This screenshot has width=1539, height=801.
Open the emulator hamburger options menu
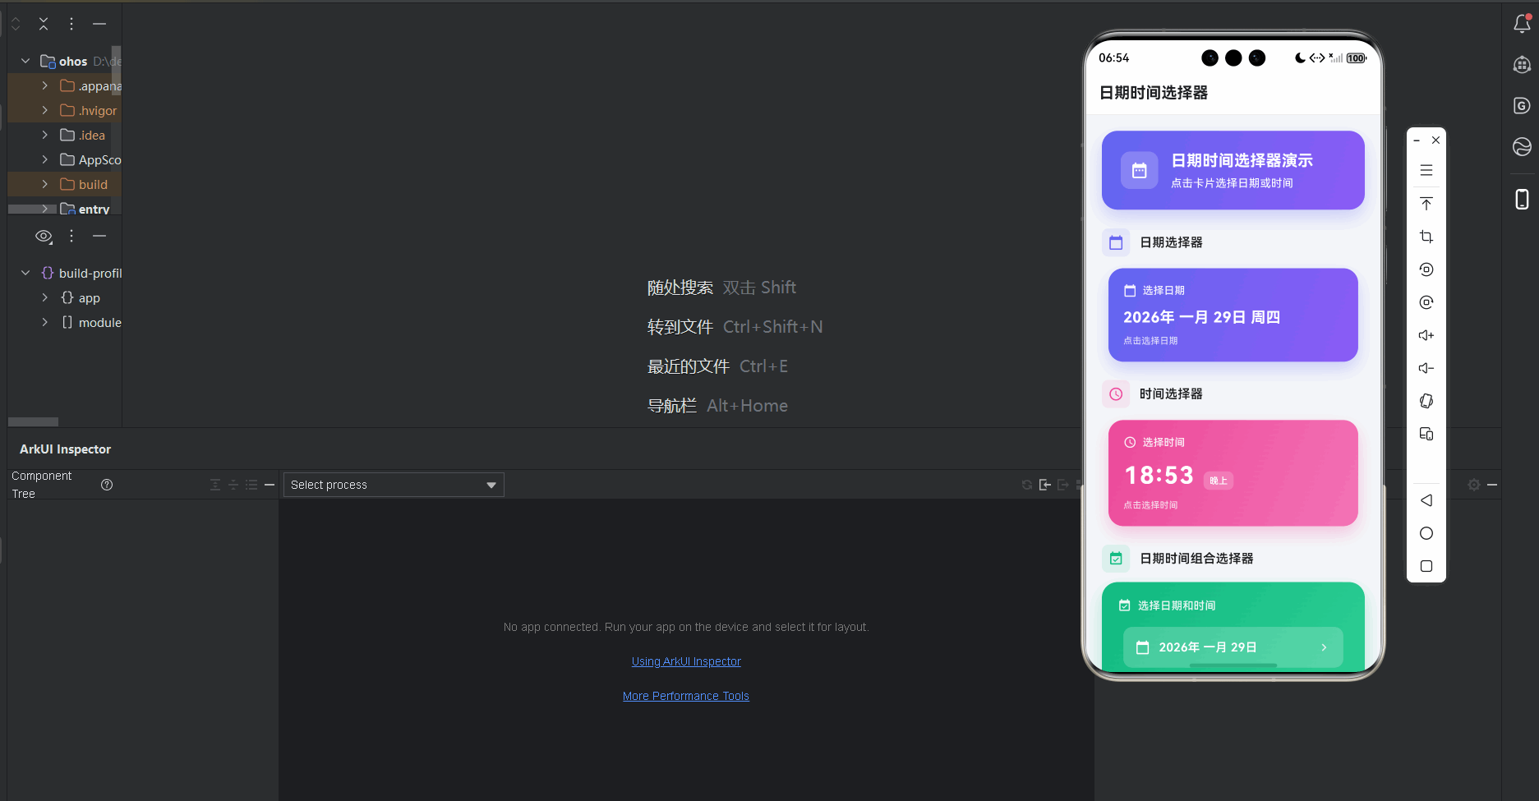(1426, 170)
